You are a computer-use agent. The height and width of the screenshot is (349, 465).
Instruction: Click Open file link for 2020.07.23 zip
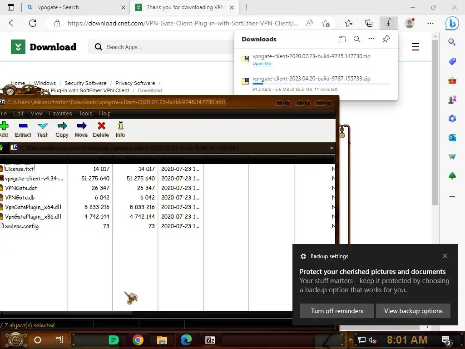pos(261,64)
